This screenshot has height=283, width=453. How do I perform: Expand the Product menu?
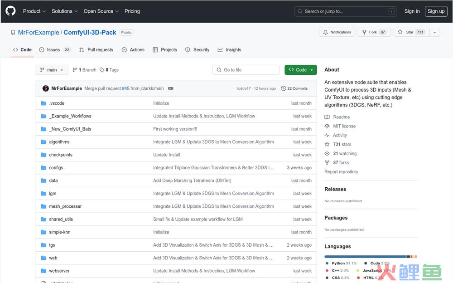[34, 11]
